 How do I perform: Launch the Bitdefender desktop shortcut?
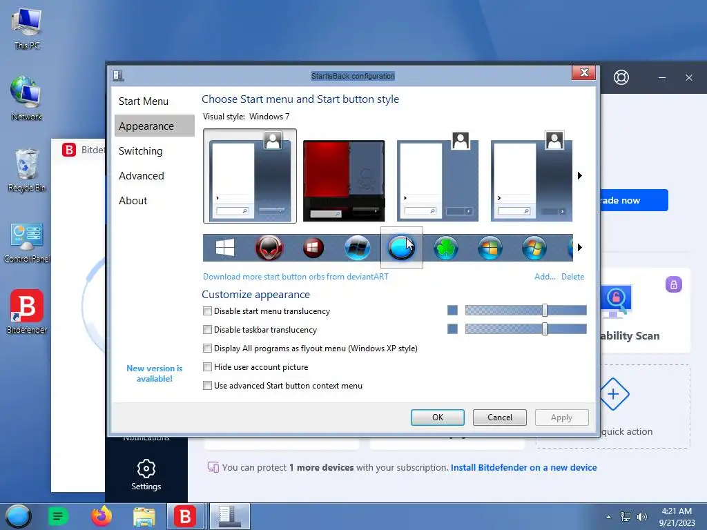[27, 312]
